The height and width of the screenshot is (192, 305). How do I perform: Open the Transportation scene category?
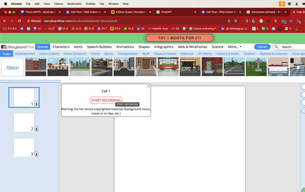(x=128, y=54)
